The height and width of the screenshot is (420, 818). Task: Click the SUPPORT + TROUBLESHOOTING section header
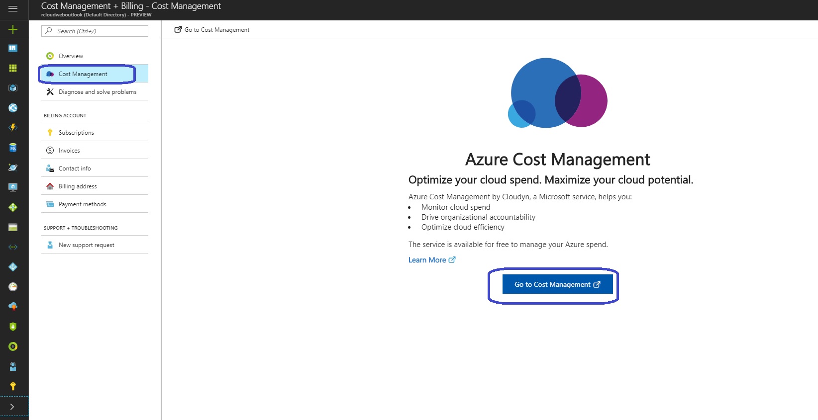[x=81, y=228]
